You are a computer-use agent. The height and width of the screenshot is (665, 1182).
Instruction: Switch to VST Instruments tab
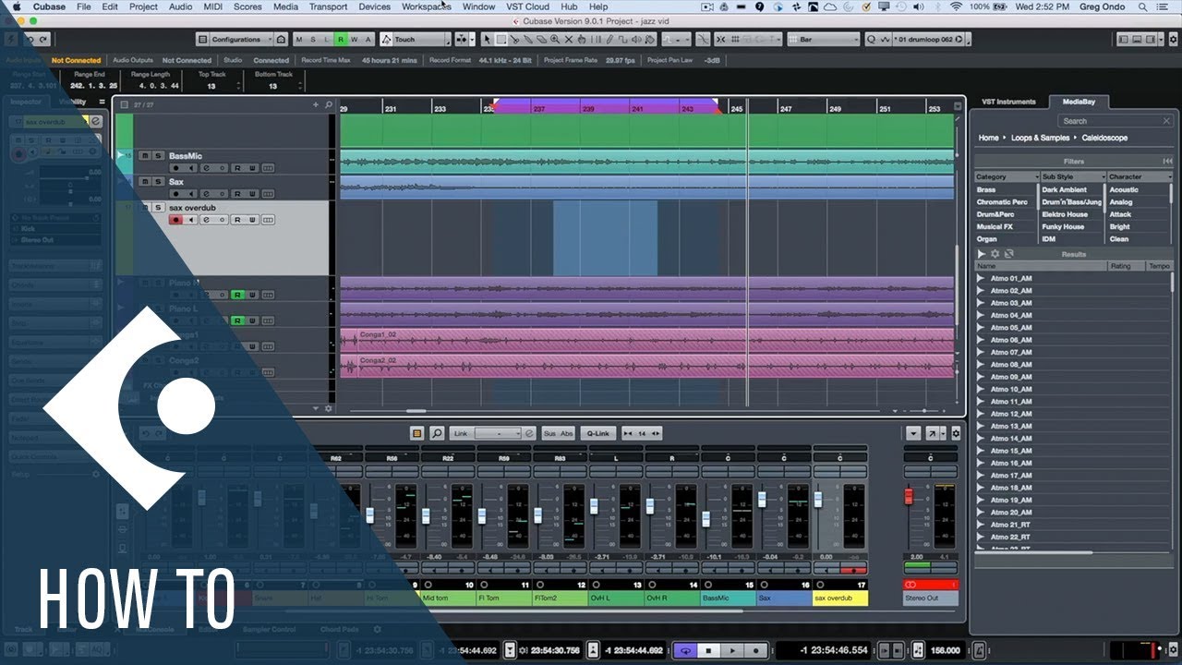pos(1008,102)
